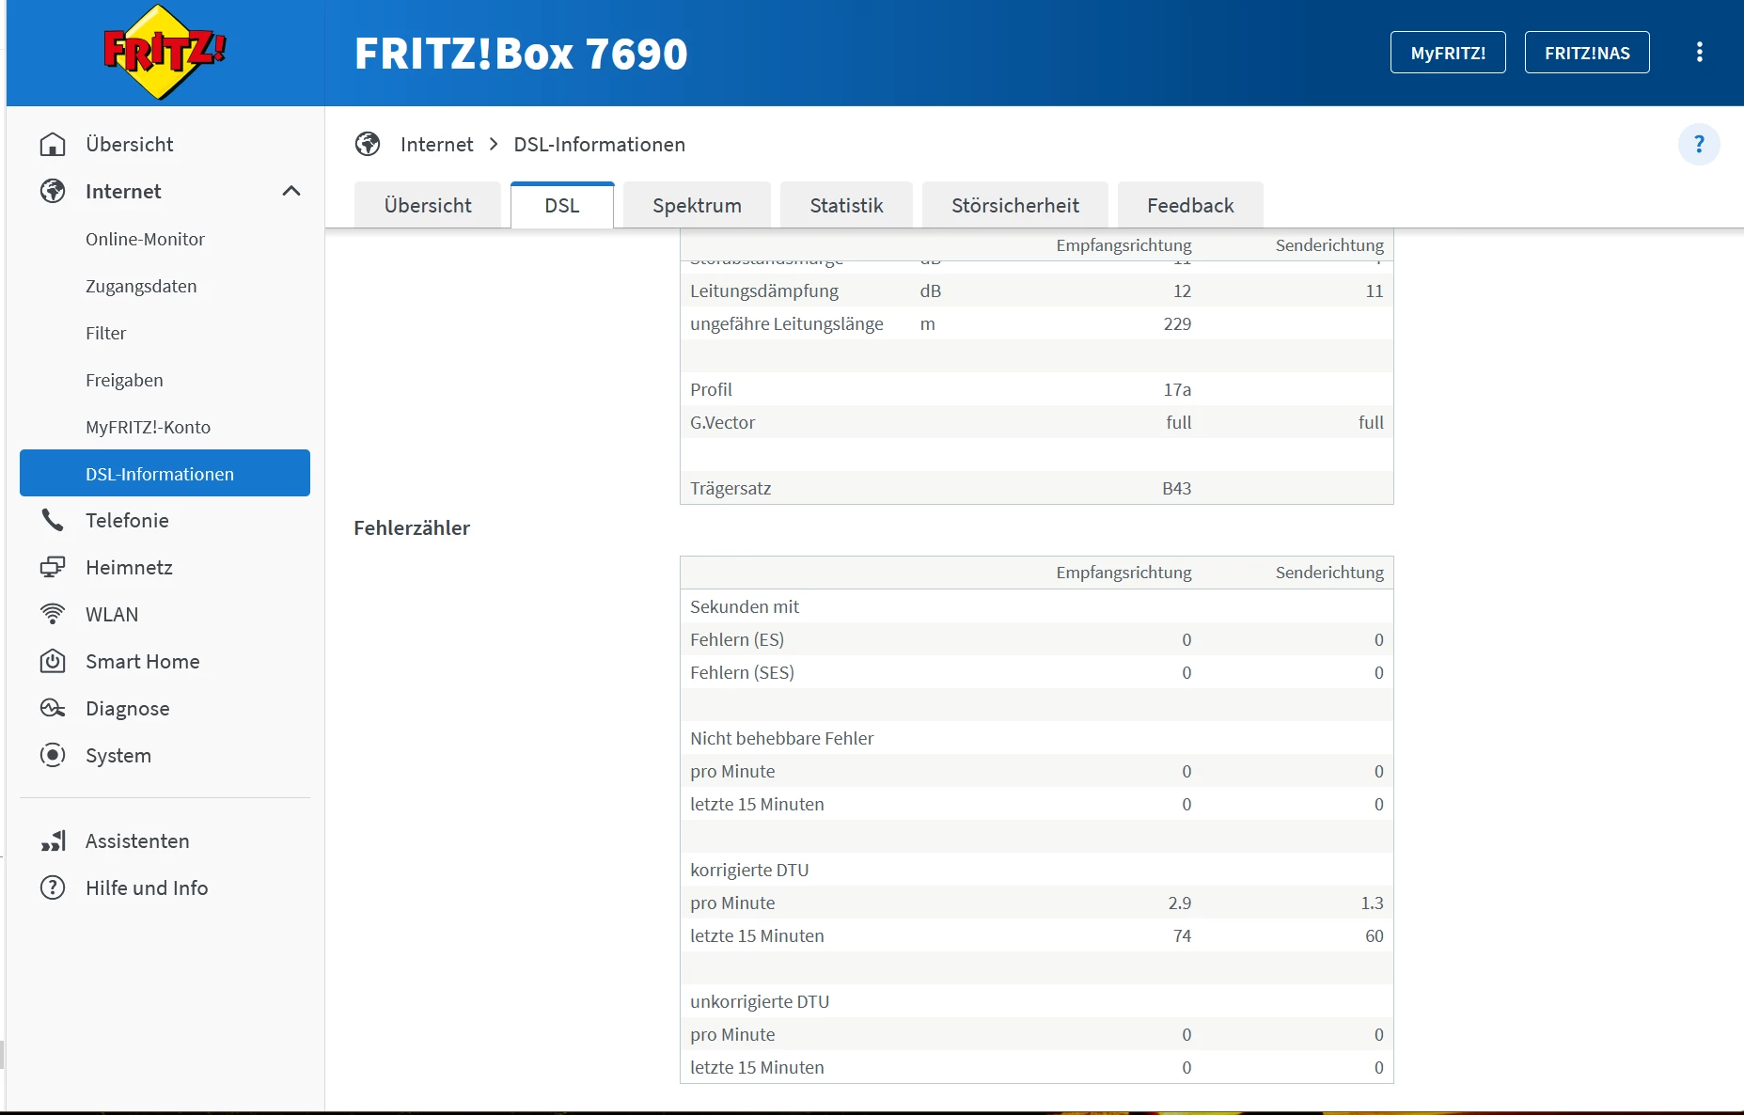Viewport: 1744px width, 1115px height.
Task: Click the FRITZ!NAS button
Action: click(x=1587, y=53)
